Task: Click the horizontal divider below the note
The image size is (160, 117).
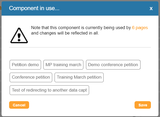Action: coord(80,47)
